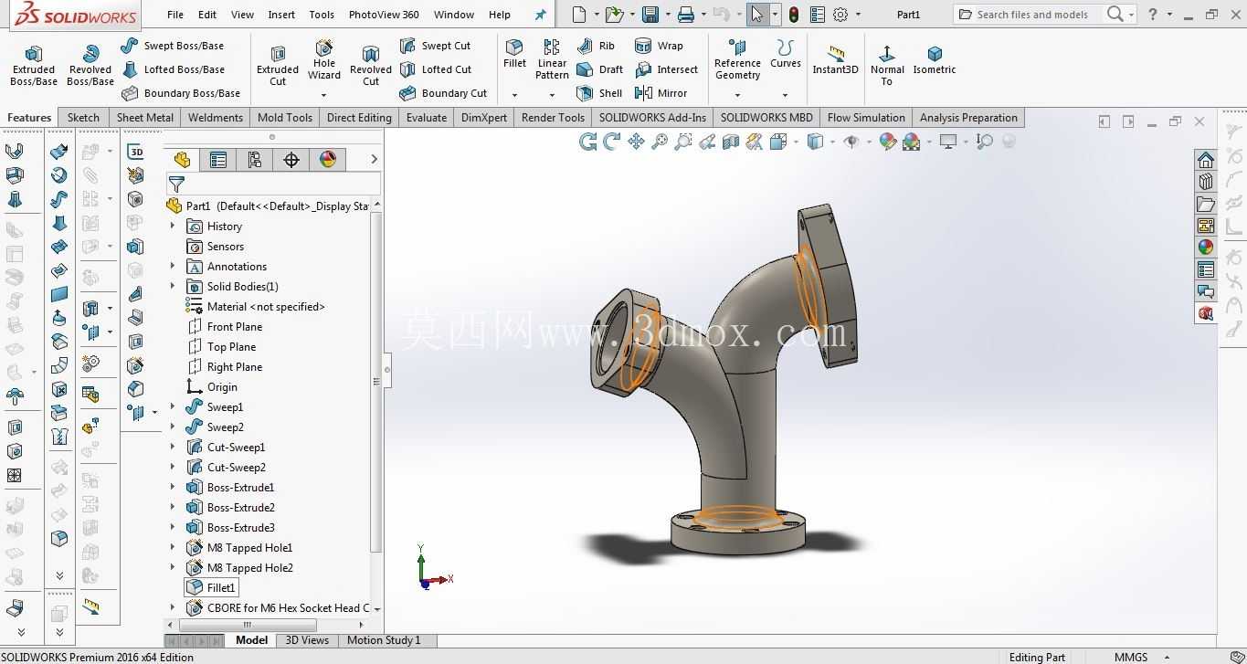Viewport: 1247px width, 664px height.
Task: Expand the Boss-Extrude1 feature
Action: click(173, 487)
